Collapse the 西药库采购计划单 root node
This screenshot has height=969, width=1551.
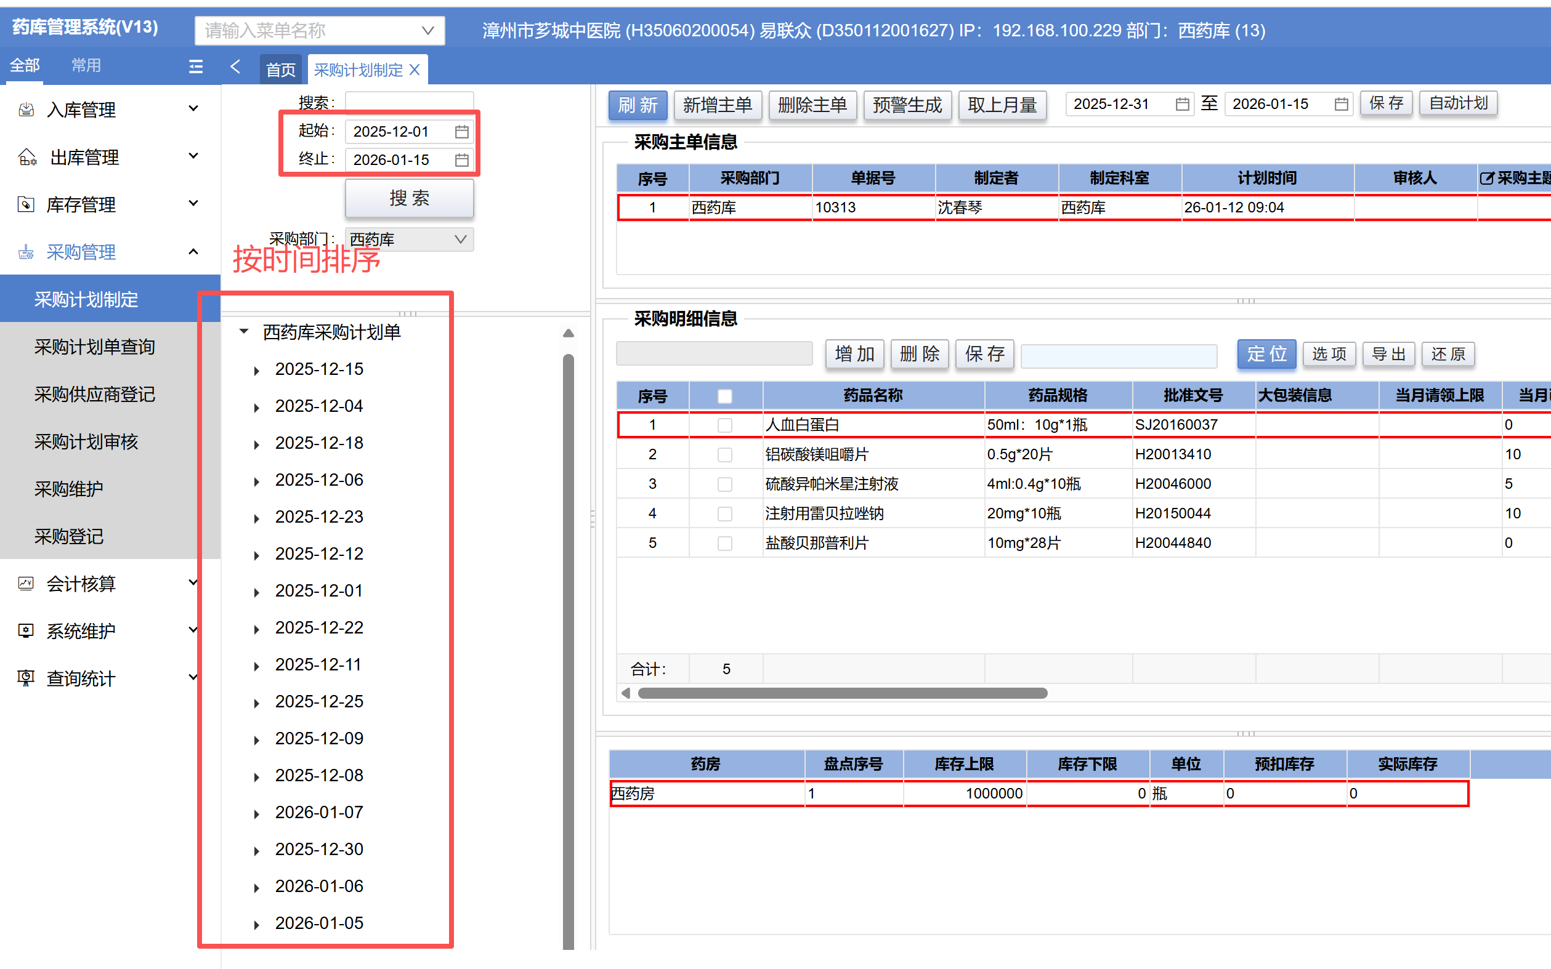(x=244, y=332)
